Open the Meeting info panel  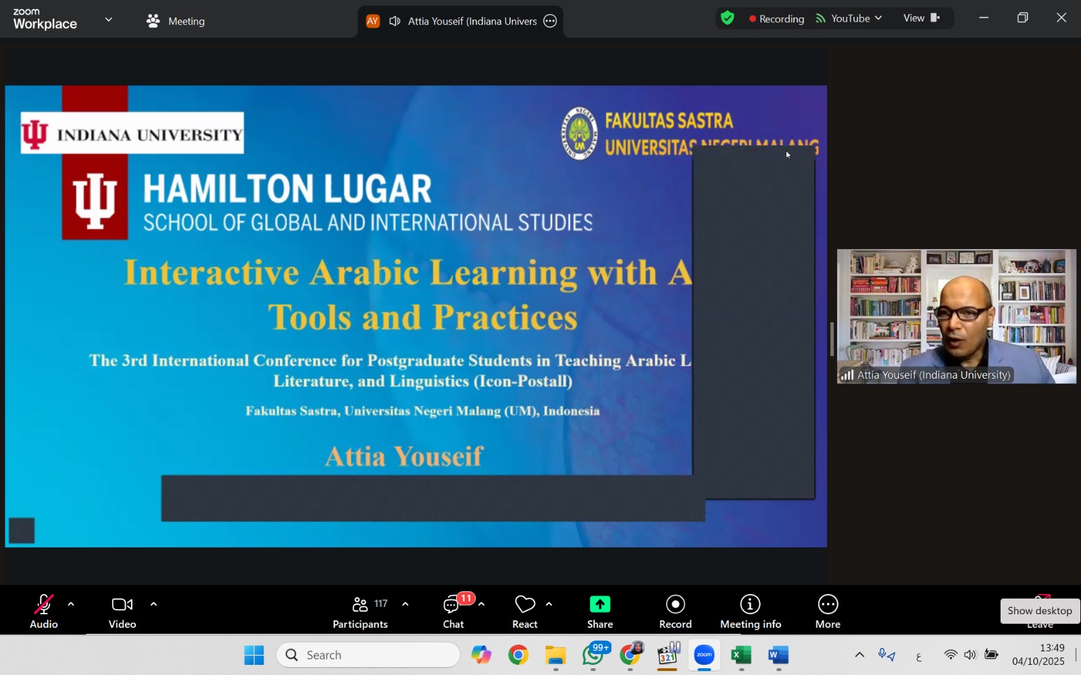click(x=750, y=612)
